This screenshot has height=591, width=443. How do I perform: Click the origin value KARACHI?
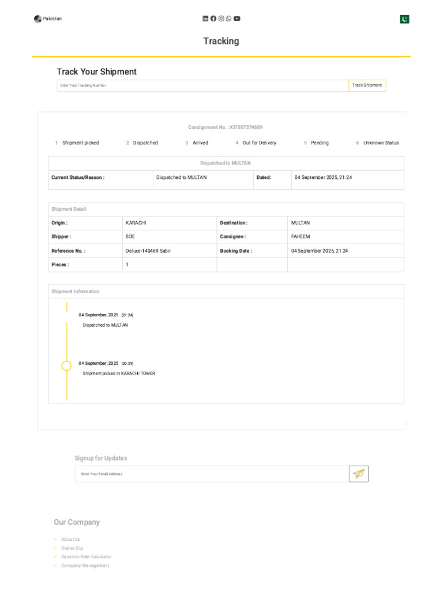pyautogui.click(x=136, y=223)
